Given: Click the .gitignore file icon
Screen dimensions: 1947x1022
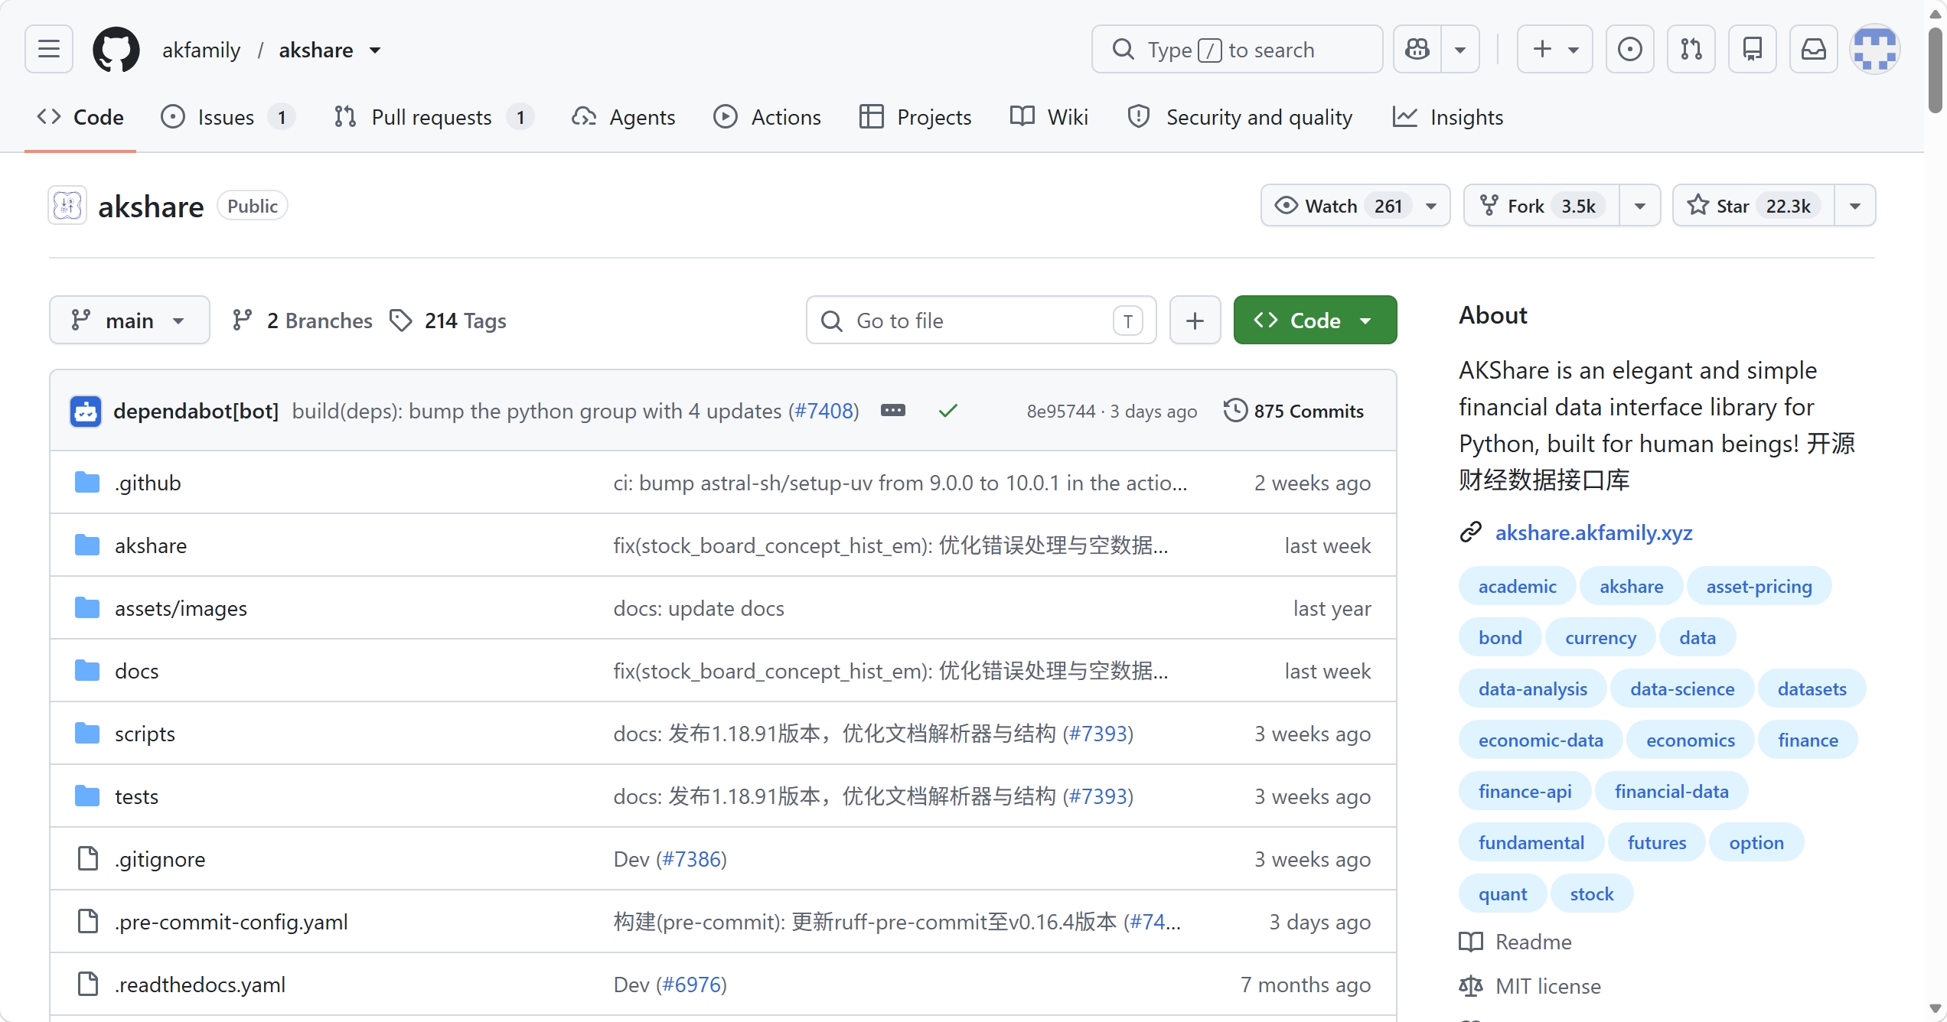Looking at the screenshot, I should 88,859.
